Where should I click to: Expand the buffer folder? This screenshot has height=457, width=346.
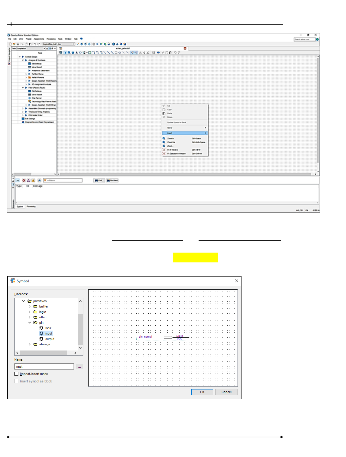tap(30, 306)
